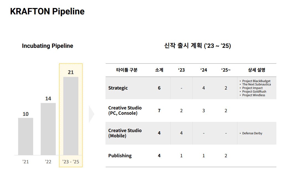This screenshot has width=283, height=173.
Task: Click the 소계 column header
Action: 159,70
